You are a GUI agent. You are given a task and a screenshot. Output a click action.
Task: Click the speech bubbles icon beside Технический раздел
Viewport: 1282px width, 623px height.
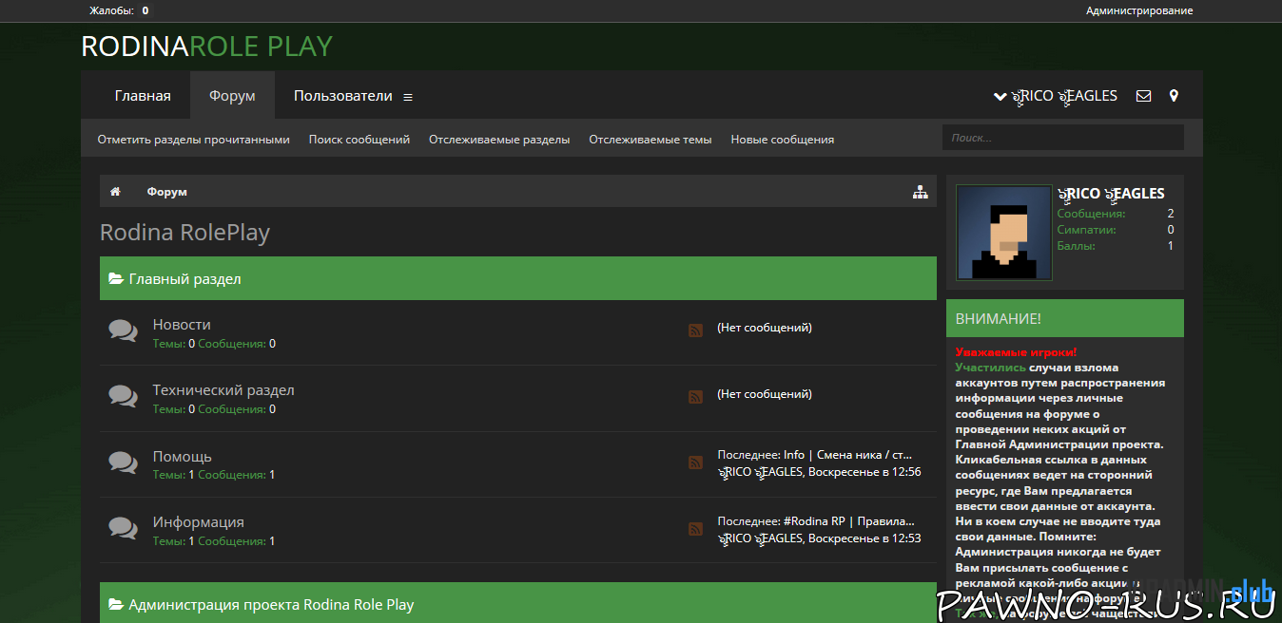click(123, 396)
